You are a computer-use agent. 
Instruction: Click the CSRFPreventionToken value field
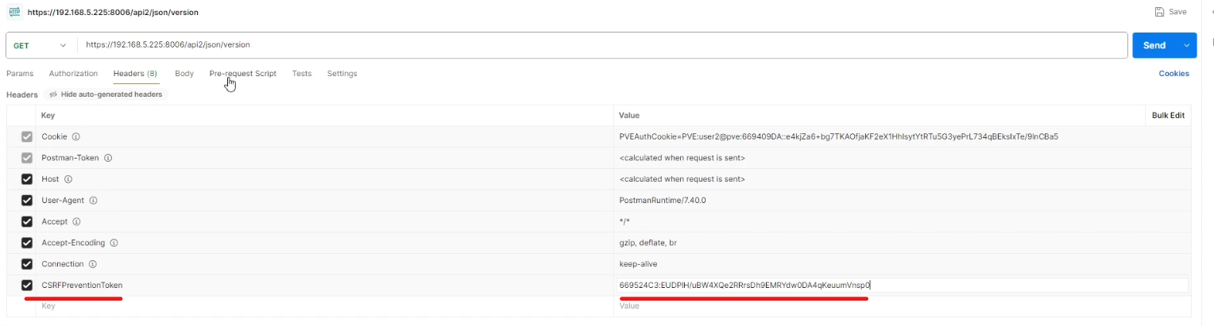902,285
